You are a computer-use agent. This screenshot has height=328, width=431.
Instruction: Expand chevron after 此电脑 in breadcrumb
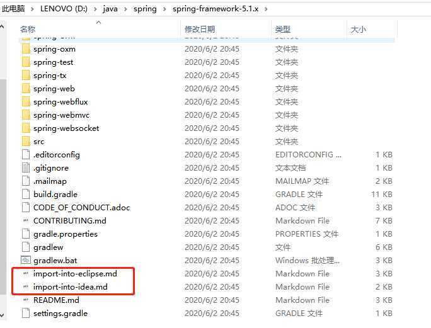tap(32, 9)
